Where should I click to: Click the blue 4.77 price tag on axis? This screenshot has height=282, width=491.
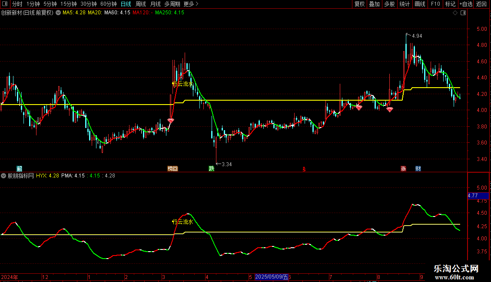coord(478,196)
